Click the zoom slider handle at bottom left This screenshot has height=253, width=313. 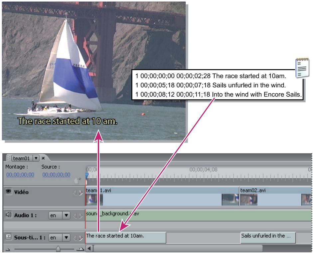(x=59, y=248)
